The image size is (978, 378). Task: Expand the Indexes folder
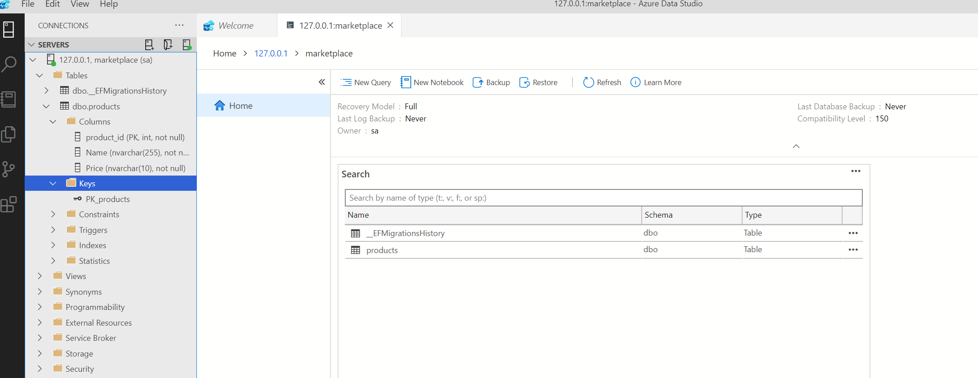point(53,245)
